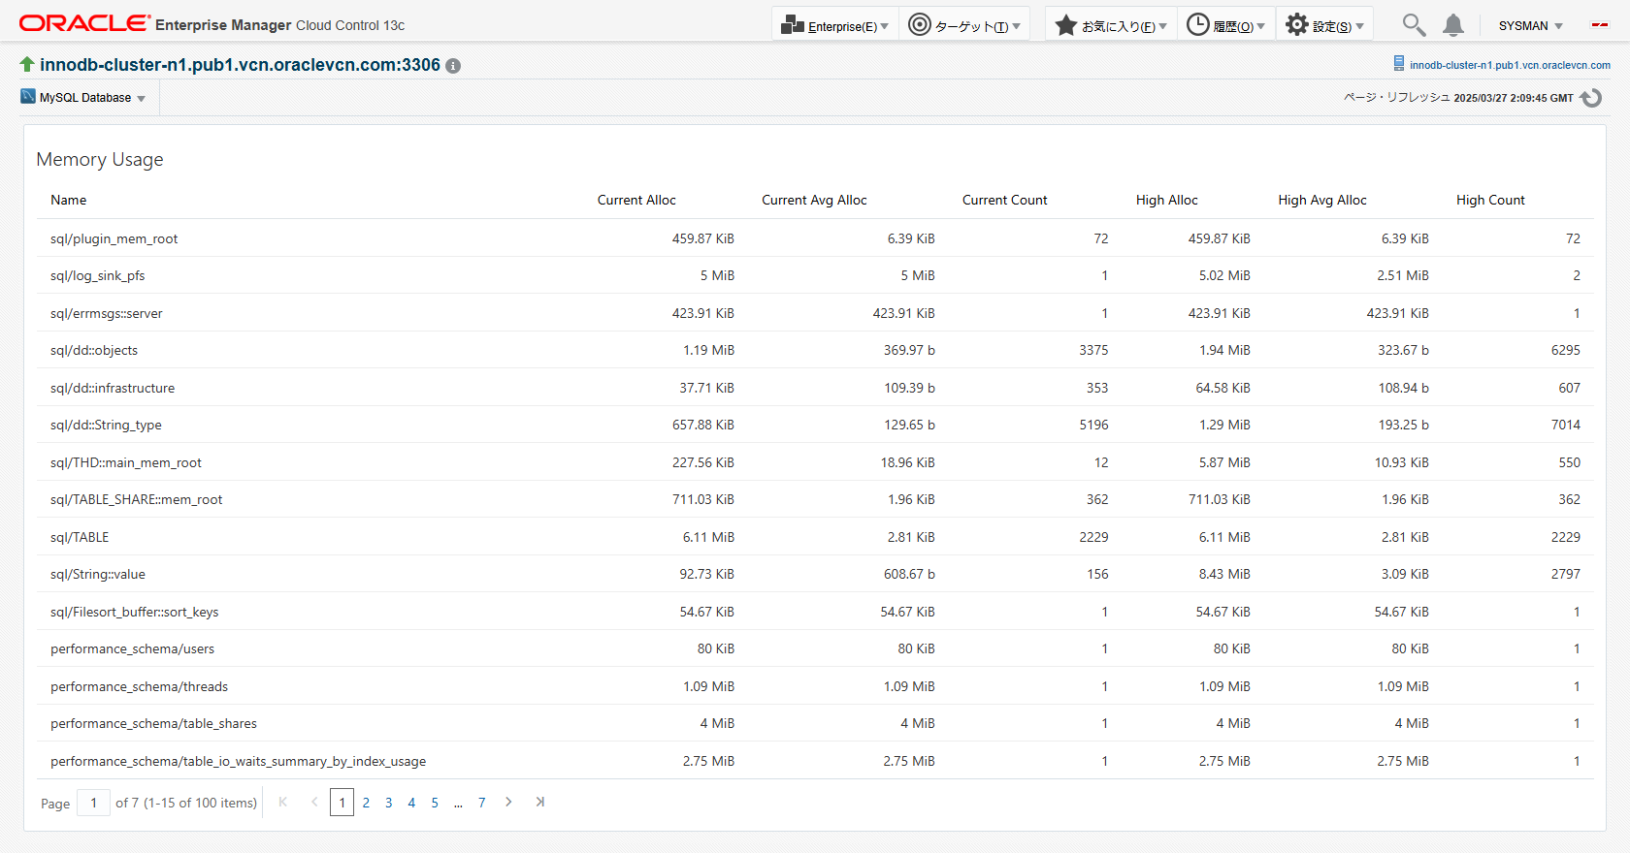The width and height of the screenshot is (1630, 853).
Task: Open the お気に入り favorites menu
Action: (x=1111, y=25)
